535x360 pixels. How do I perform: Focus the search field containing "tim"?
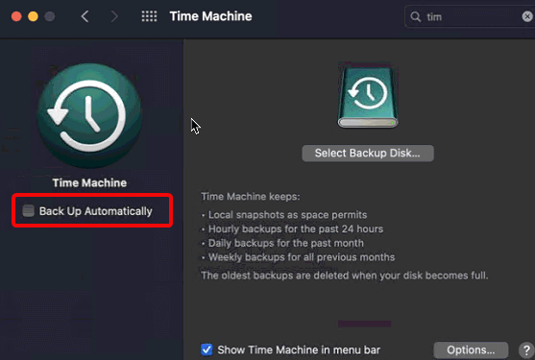[x=471, y=16]
